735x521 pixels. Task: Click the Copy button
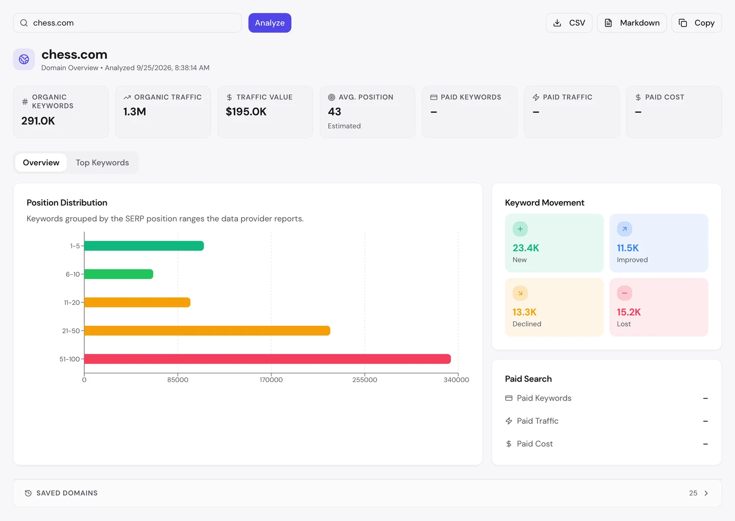click(x=696, y=23)
